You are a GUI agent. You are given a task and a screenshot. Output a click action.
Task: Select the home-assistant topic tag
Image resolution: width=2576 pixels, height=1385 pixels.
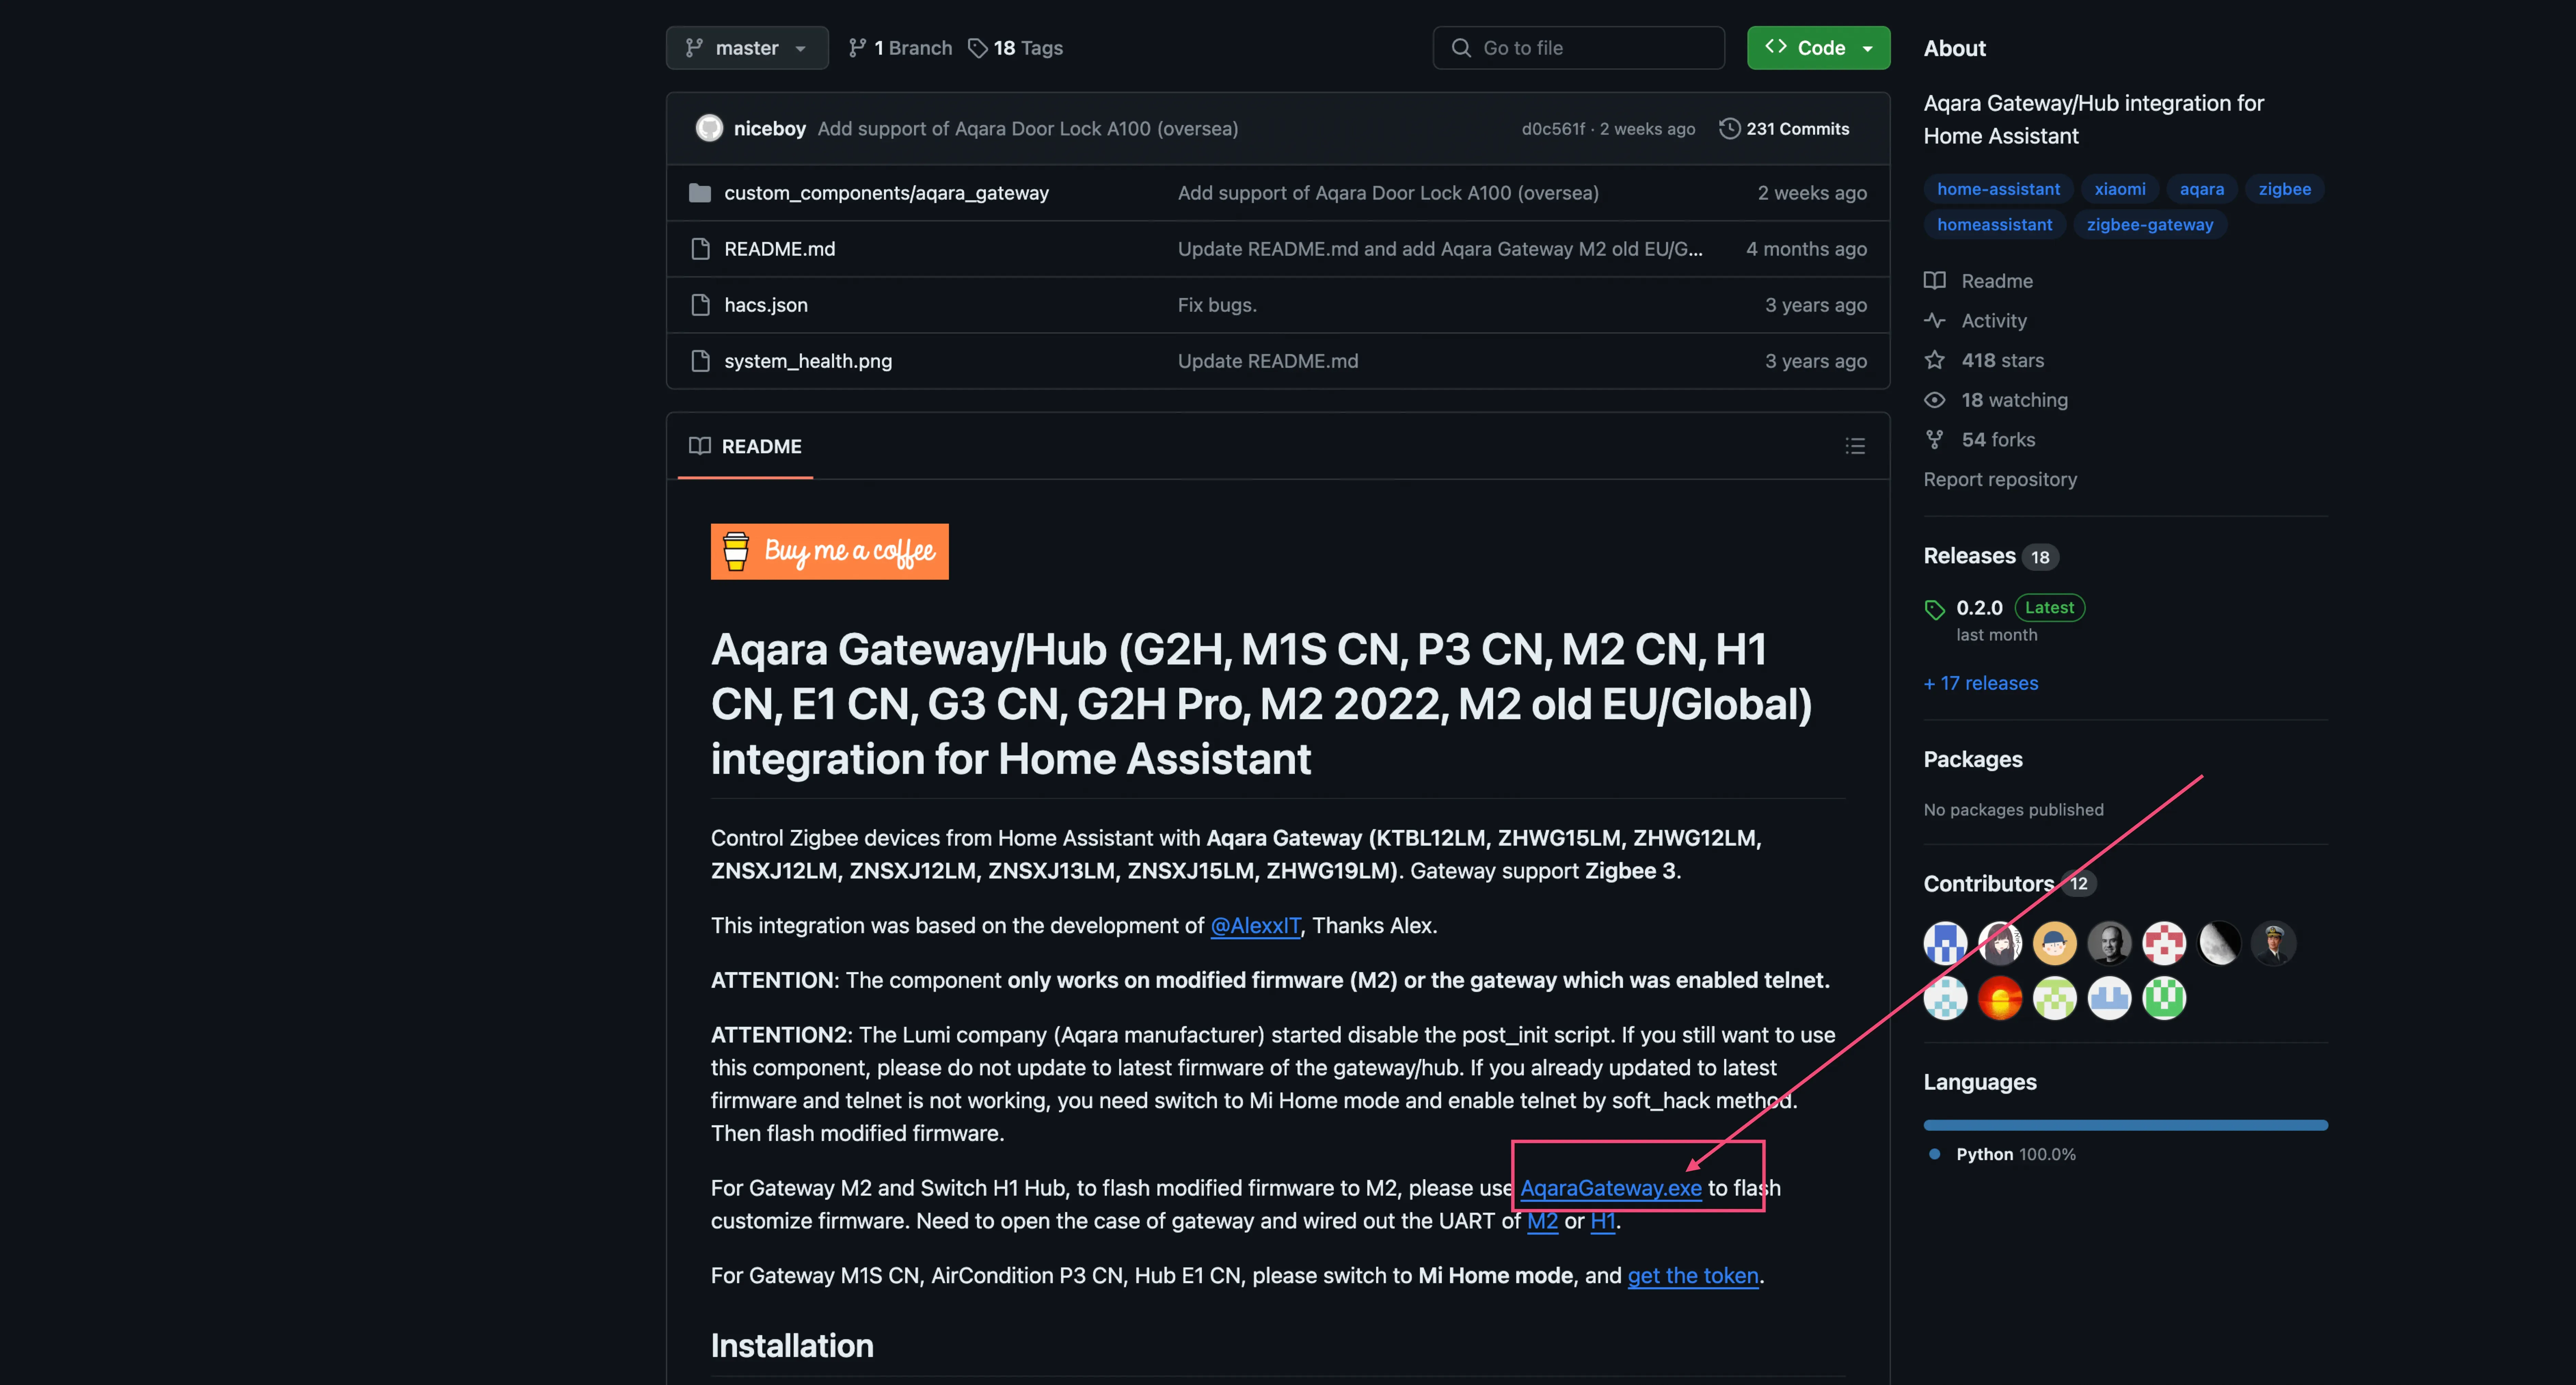pyautogui.click(x=1998, y=189)
